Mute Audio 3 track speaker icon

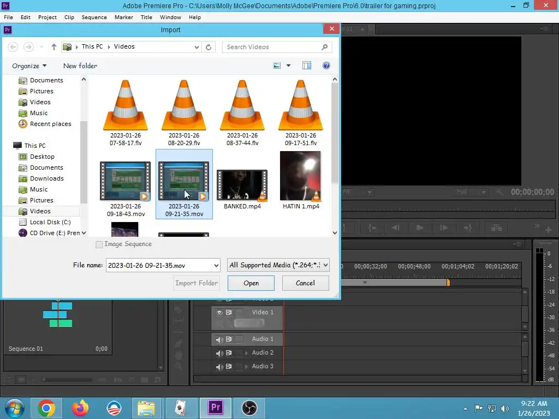pos(219,367)
